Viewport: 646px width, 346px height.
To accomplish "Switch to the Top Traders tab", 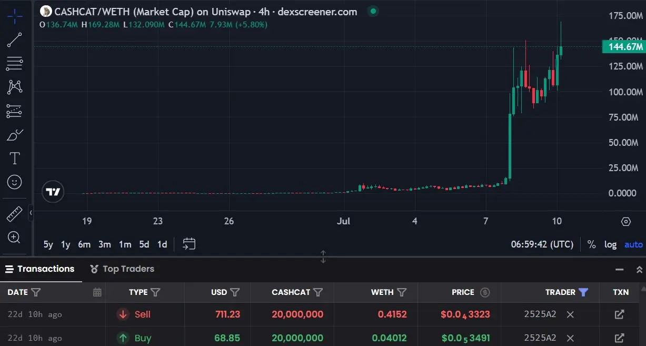I will coord(122,269).
